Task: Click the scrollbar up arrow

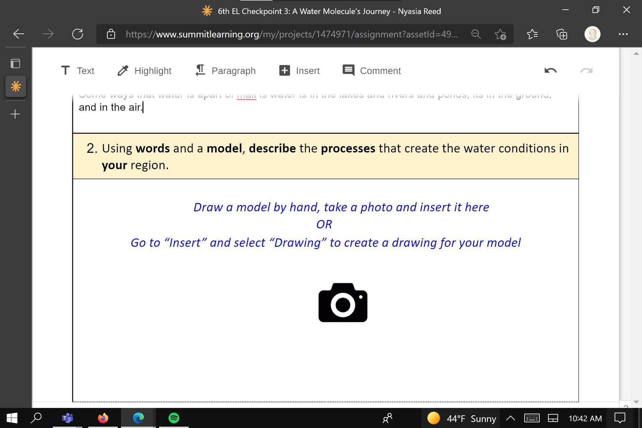Action: 636,53
